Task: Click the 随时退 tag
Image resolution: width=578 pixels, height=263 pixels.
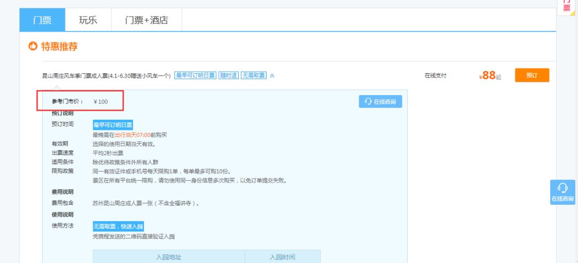Action: 229,75
